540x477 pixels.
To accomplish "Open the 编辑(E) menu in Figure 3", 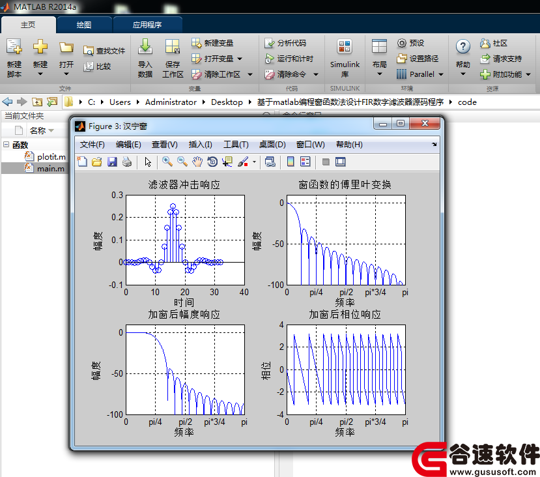I will (128, 144).
